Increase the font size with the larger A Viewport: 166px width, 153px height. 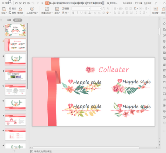(104, 8)
